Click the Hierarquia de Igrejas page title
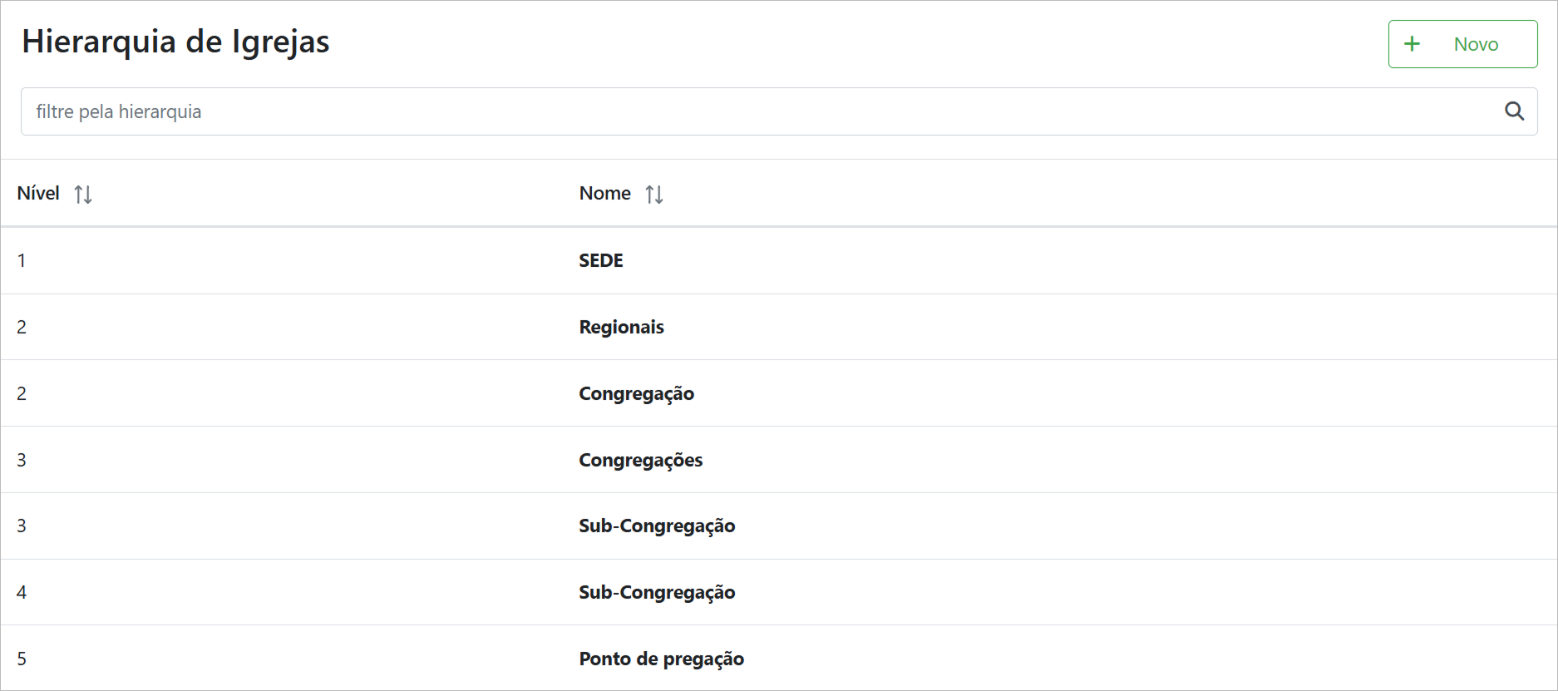 (x=175, y=42)
